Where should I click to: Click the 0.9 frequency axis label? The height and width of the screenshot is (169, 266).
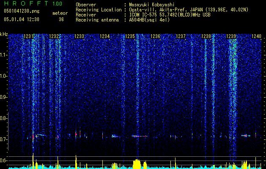point(3,97)
